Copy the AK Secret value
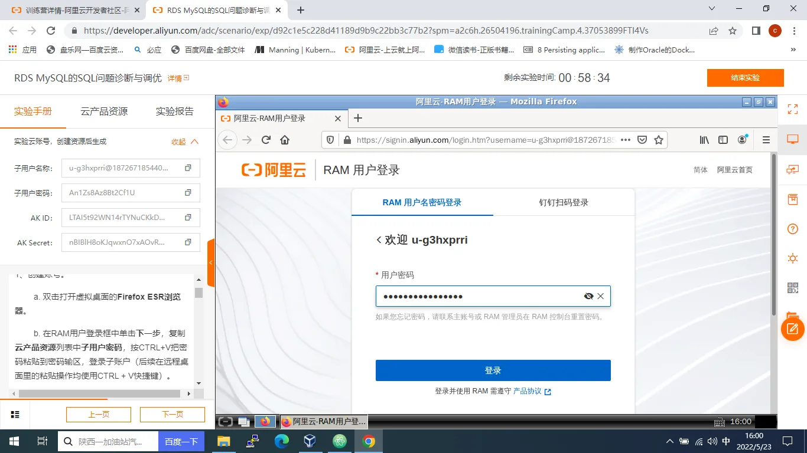This screenshot has height=453, width=807. [188, 242]
